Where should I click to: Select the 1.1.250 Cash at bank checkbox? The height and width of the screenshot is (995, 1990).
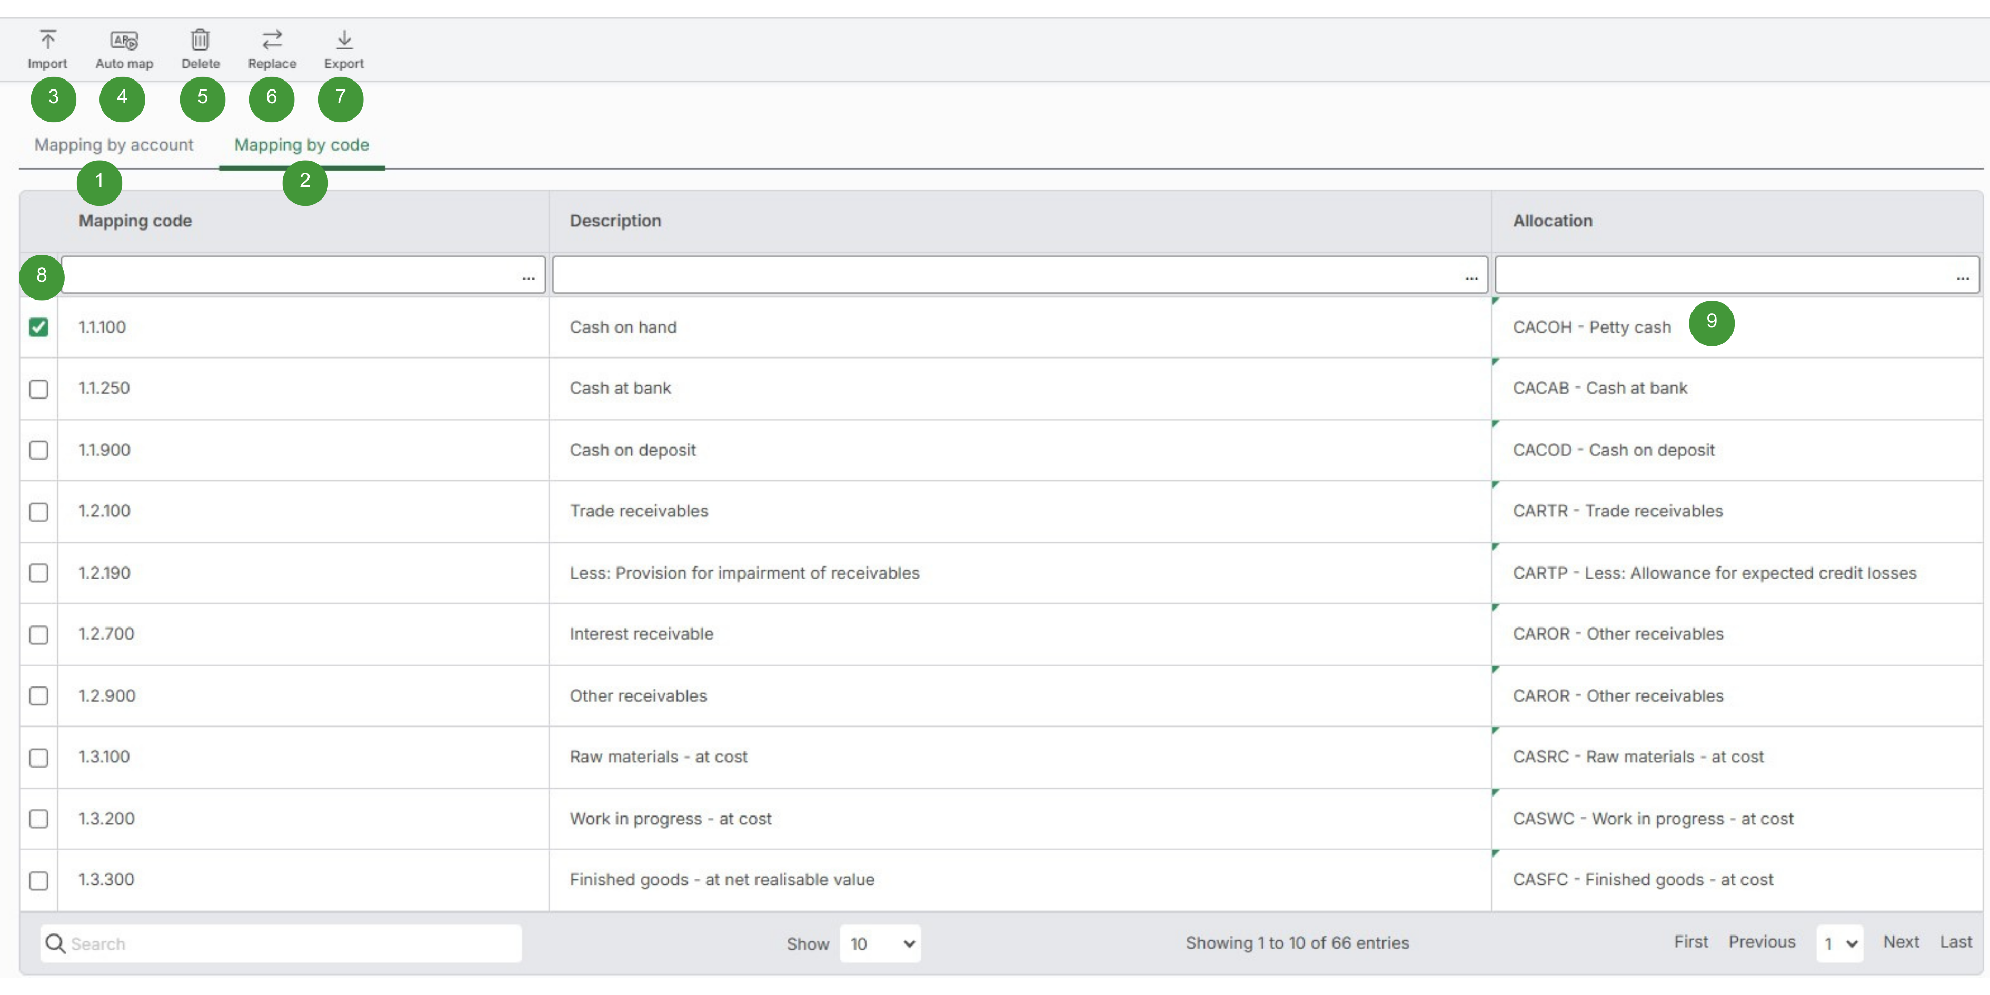[x=38, y=389]
